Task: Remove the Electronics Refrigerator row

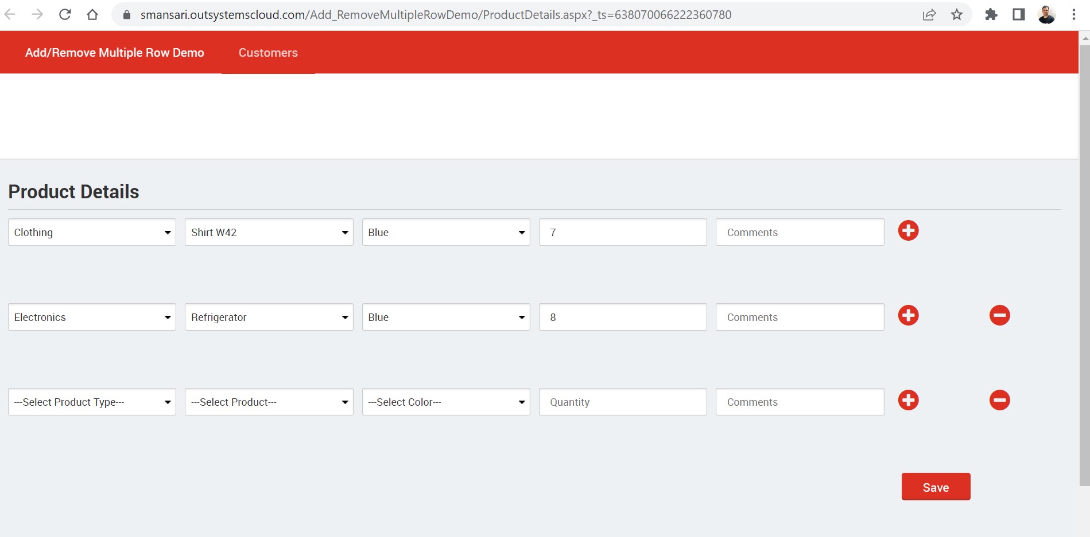Action: pos(999,316)
